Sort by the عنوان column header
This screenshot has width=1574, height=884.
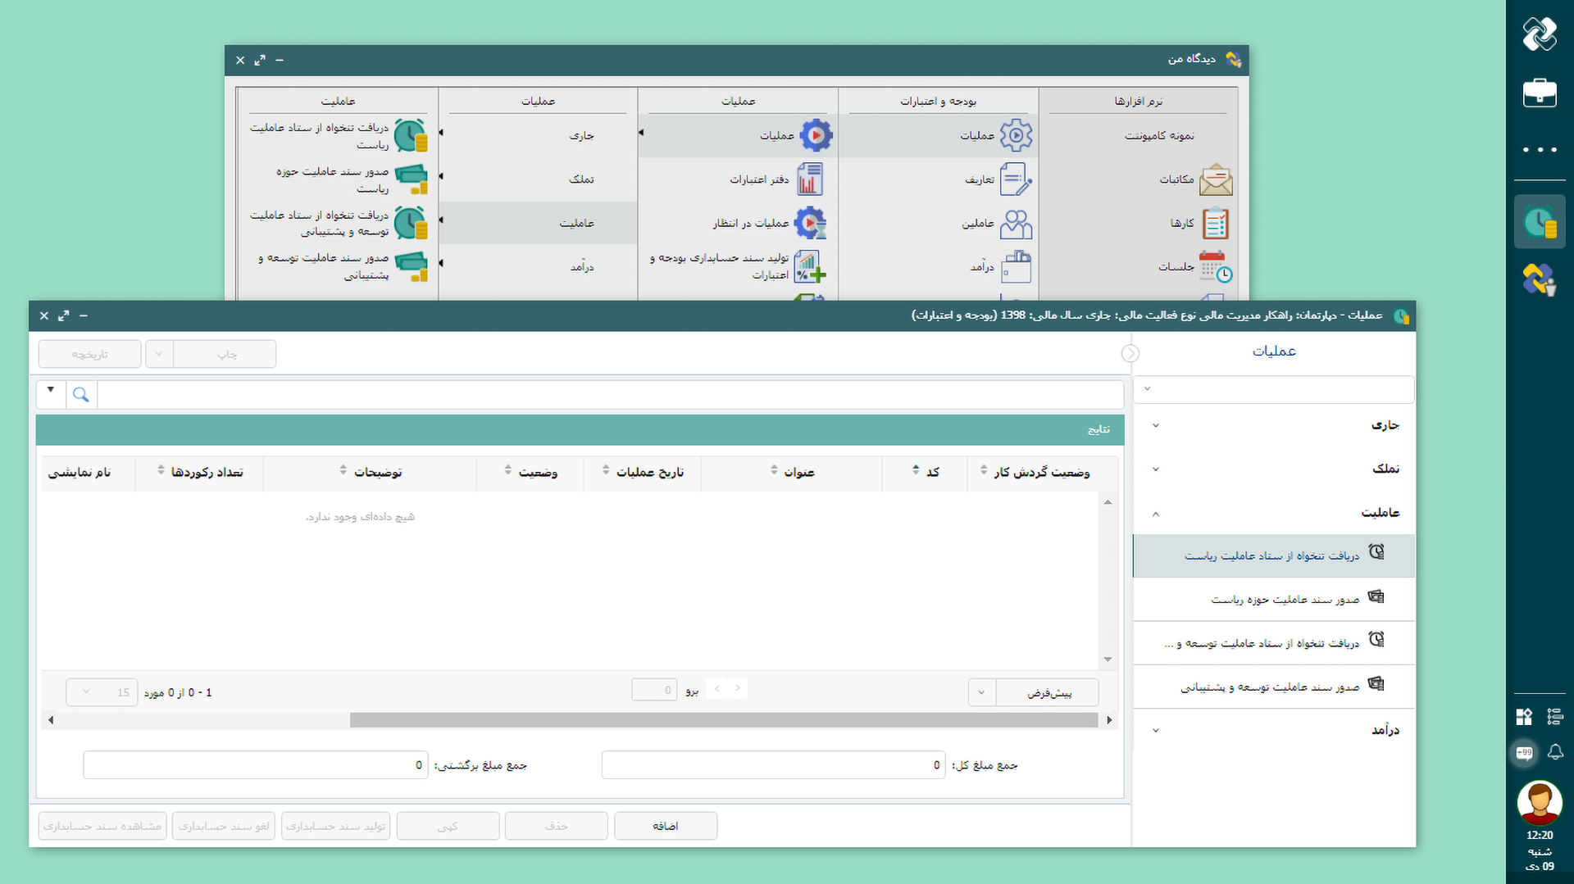pos(798,473)
